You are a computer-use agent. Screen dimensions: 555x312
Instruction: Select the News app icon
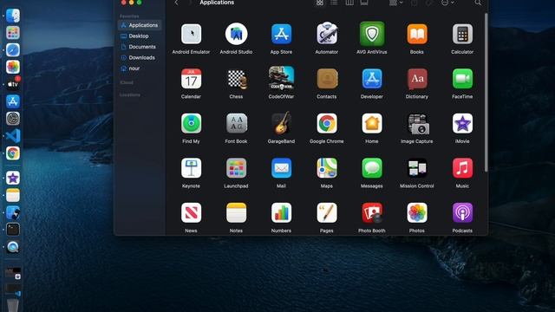(191, 212)
